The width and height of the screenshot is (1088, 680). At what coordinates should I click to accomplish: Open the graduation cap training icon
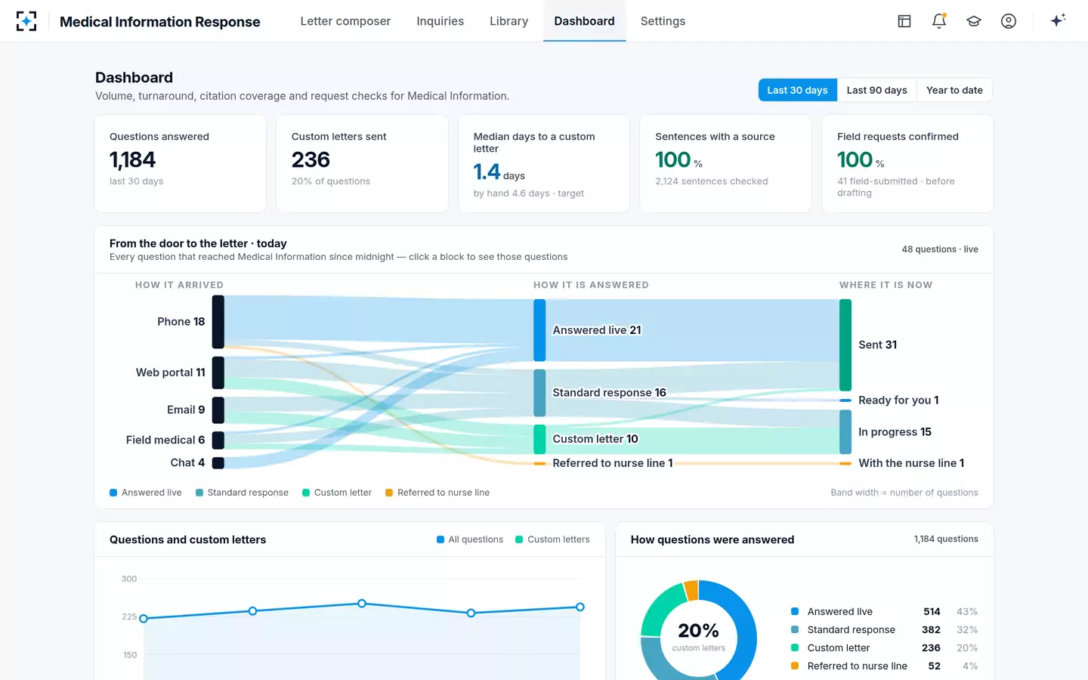click(974, 21)
